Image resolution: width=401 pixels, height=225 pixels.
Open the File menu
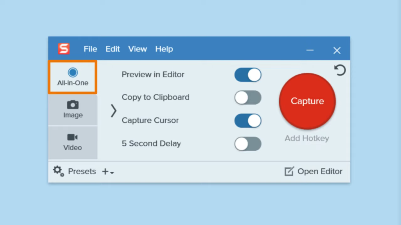pos(90,49)
